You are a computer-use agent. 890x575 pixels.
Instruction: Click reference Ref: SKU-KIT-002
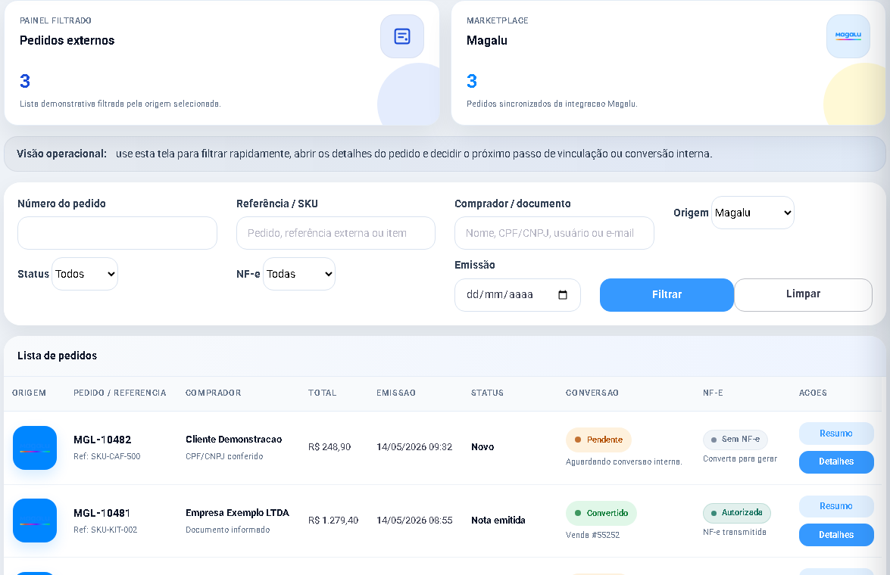[105, 530]
